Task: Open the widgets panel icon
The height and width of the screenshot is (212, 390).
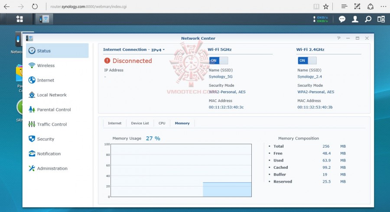Action: (x=381, y=19)
